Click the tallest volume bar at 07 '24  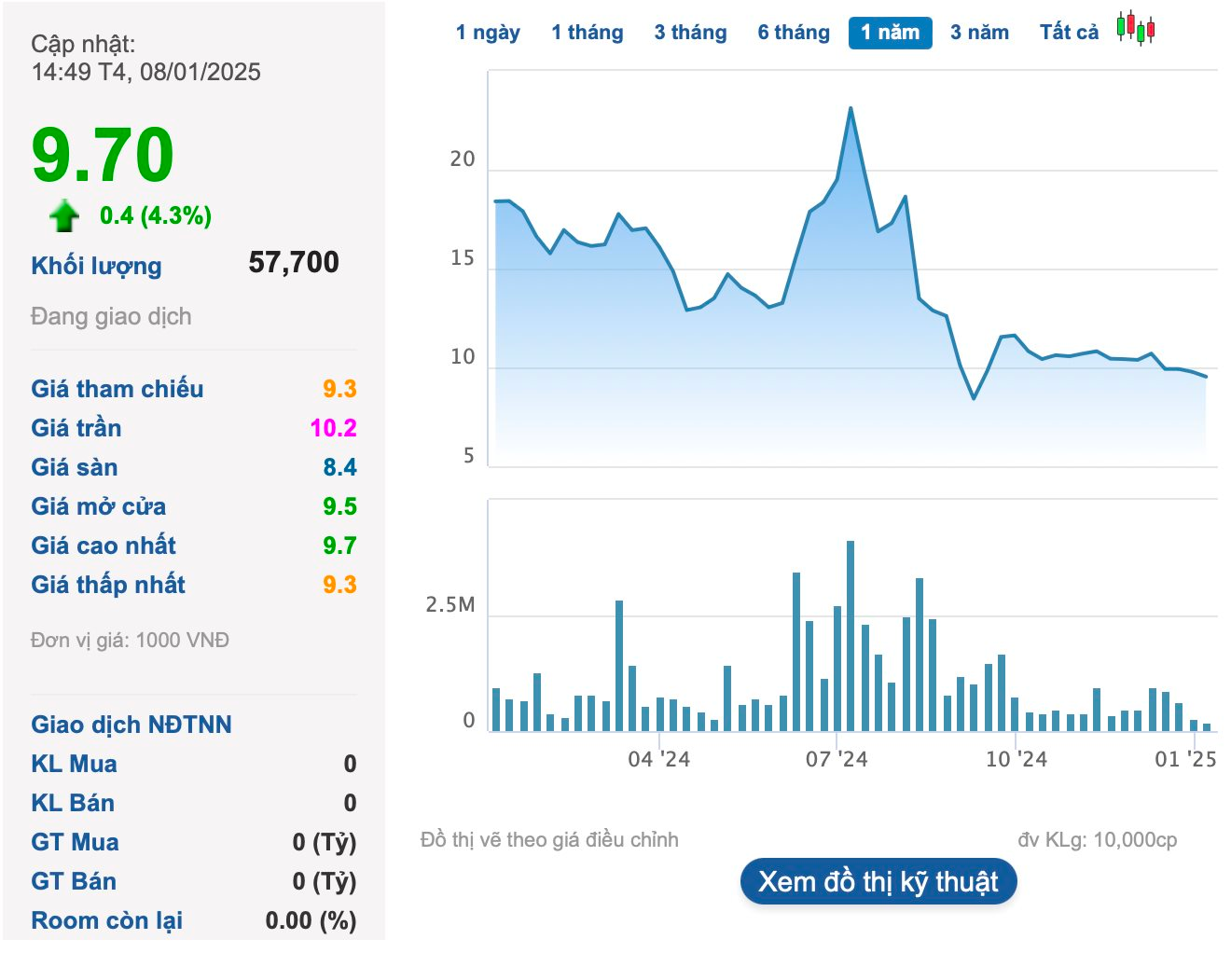click(851, 634)
